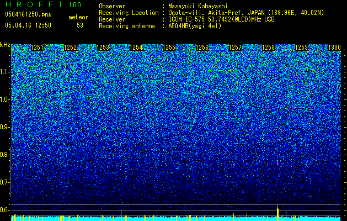This screenshot has width=347, height=221.
Task: Click the 1256 time marker
Action: pos(202,48)
